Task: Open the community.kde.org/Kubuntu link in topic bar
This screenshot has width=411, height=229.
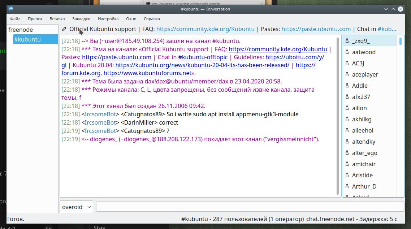Action: pos(205,29)
